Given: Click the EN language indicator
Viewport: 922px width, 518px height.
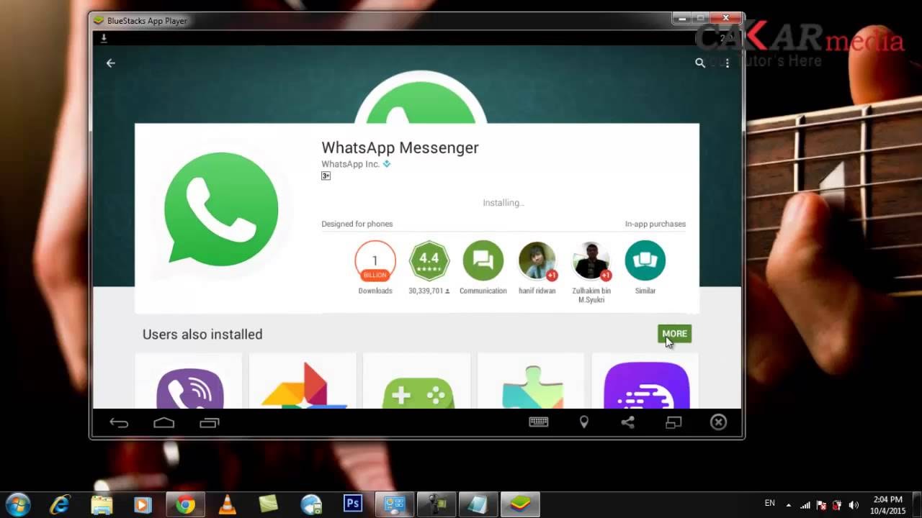Looking at the screenshot, I should (770, 503).
